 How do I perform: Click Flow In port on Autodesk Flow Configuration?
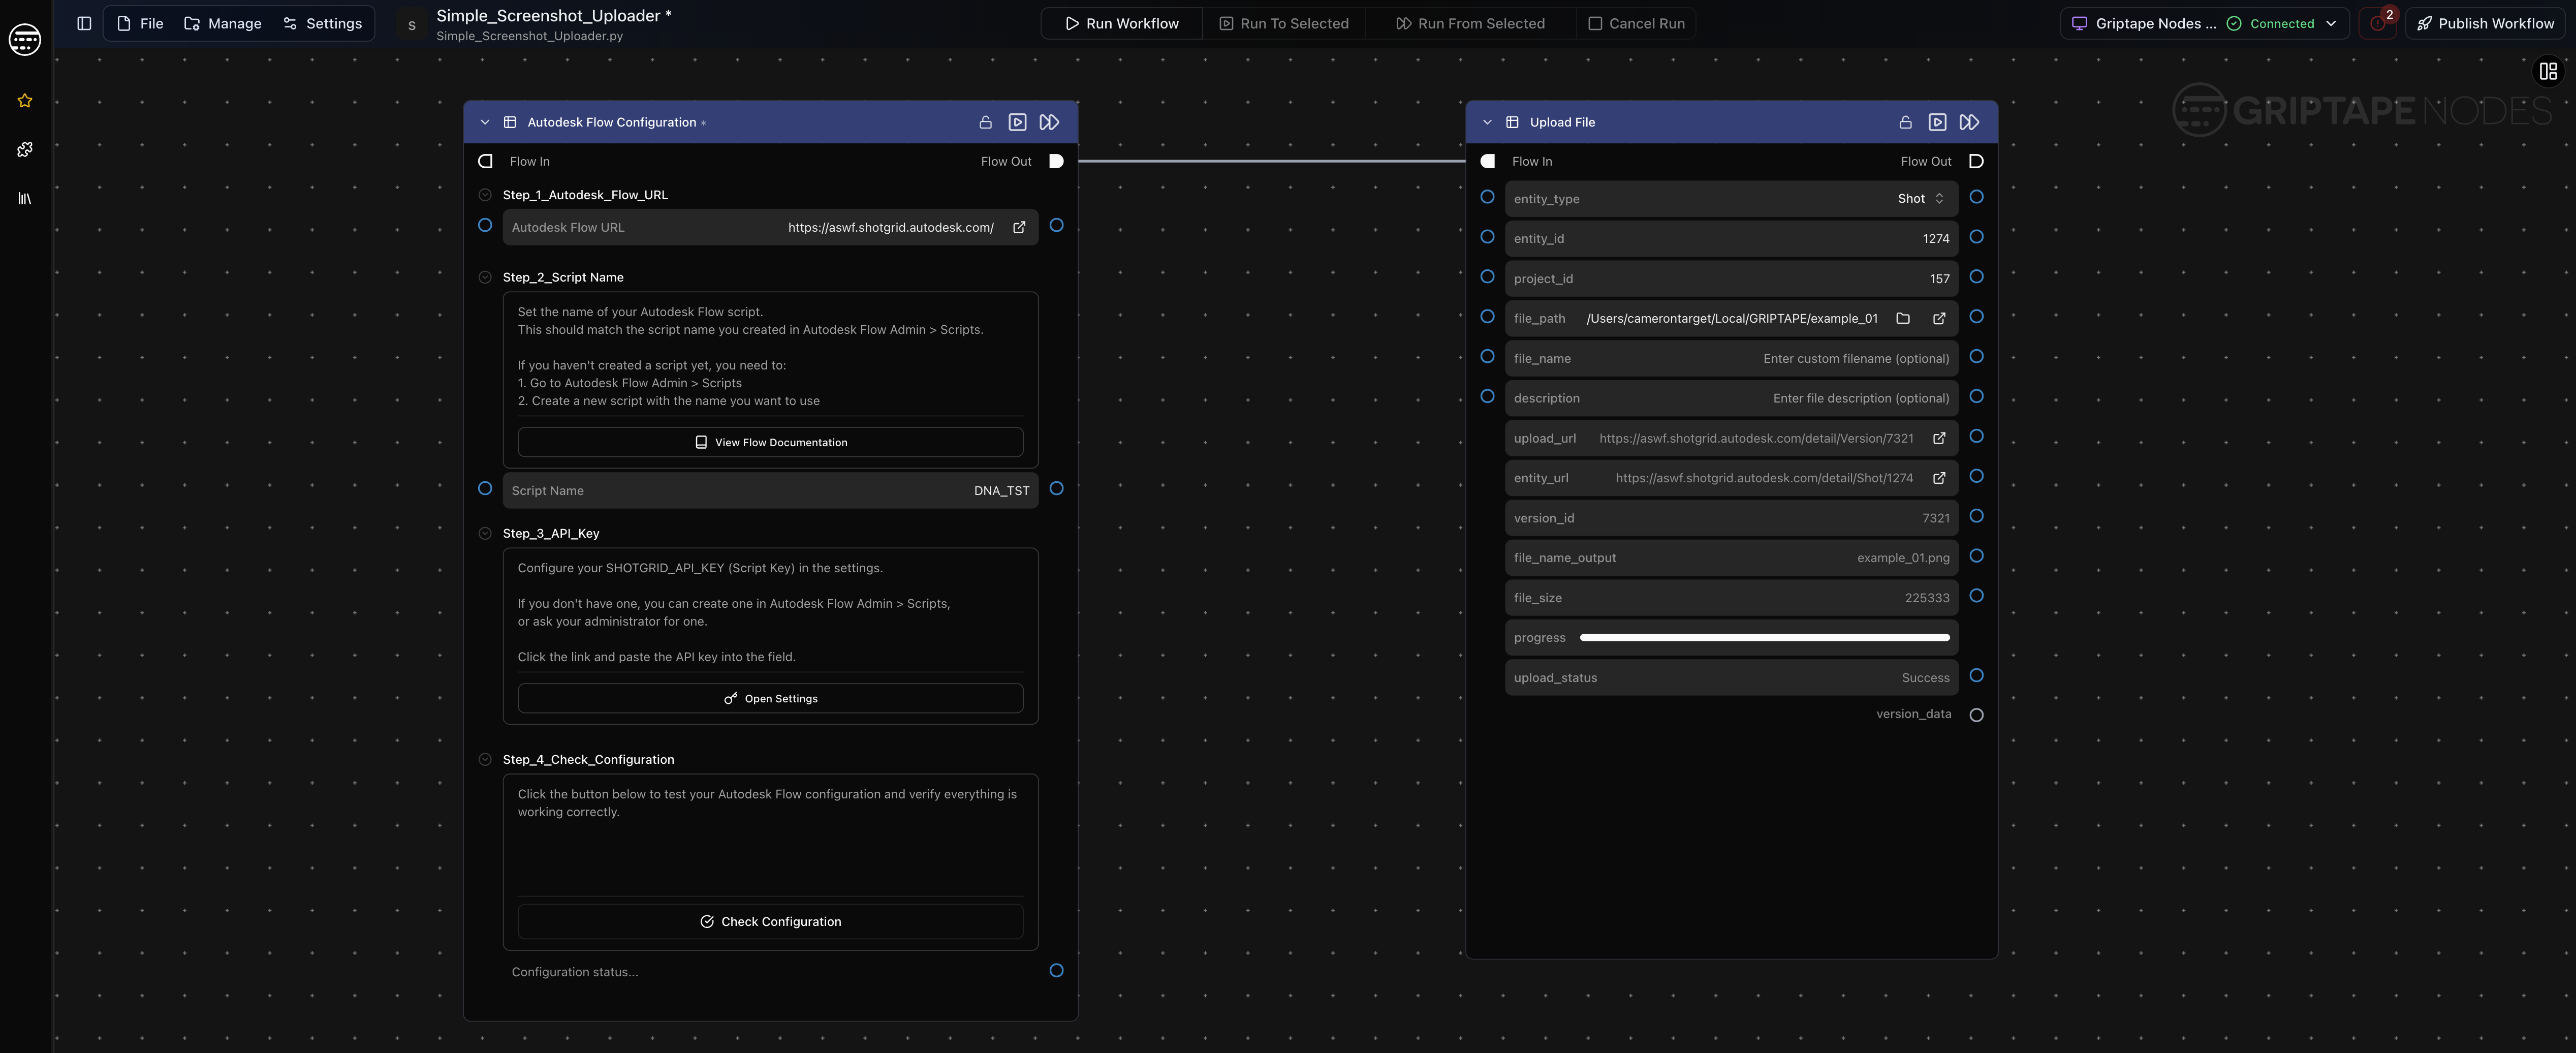pyautogui.click(x=485, y=161)
